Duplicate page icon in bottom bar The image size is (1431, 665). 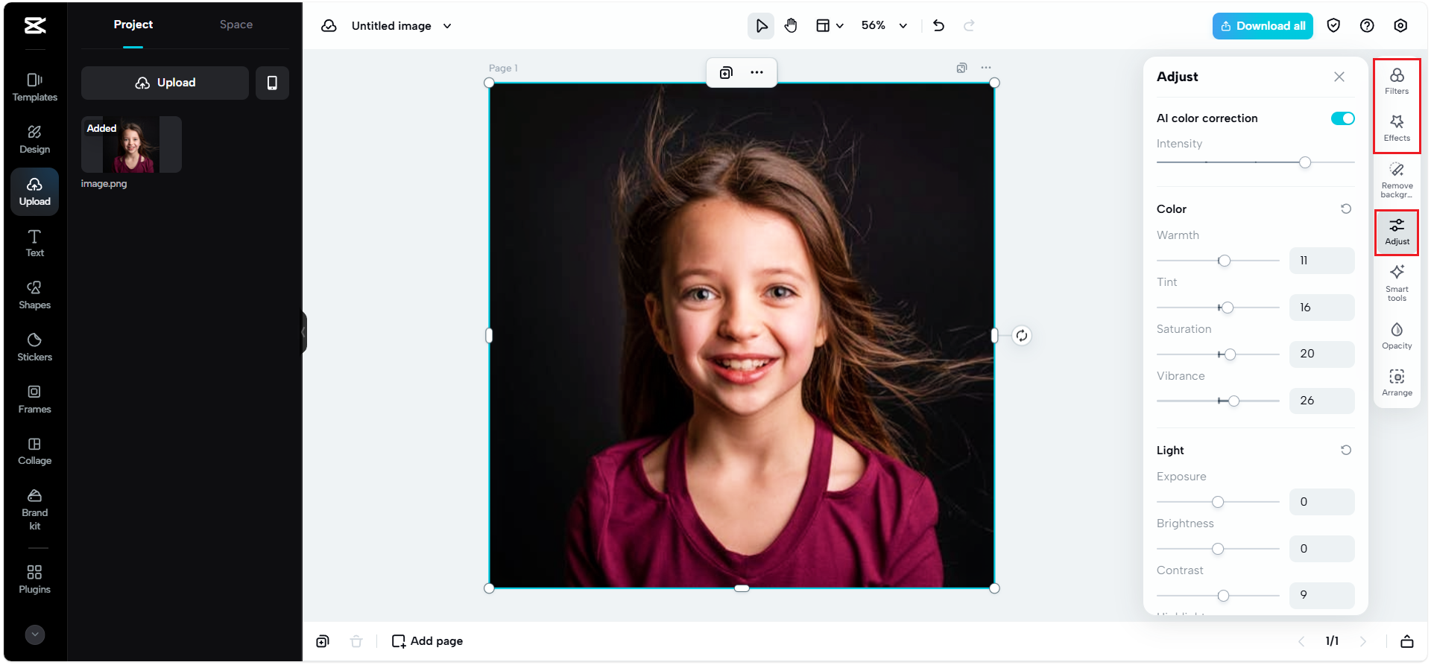point(323,641)
